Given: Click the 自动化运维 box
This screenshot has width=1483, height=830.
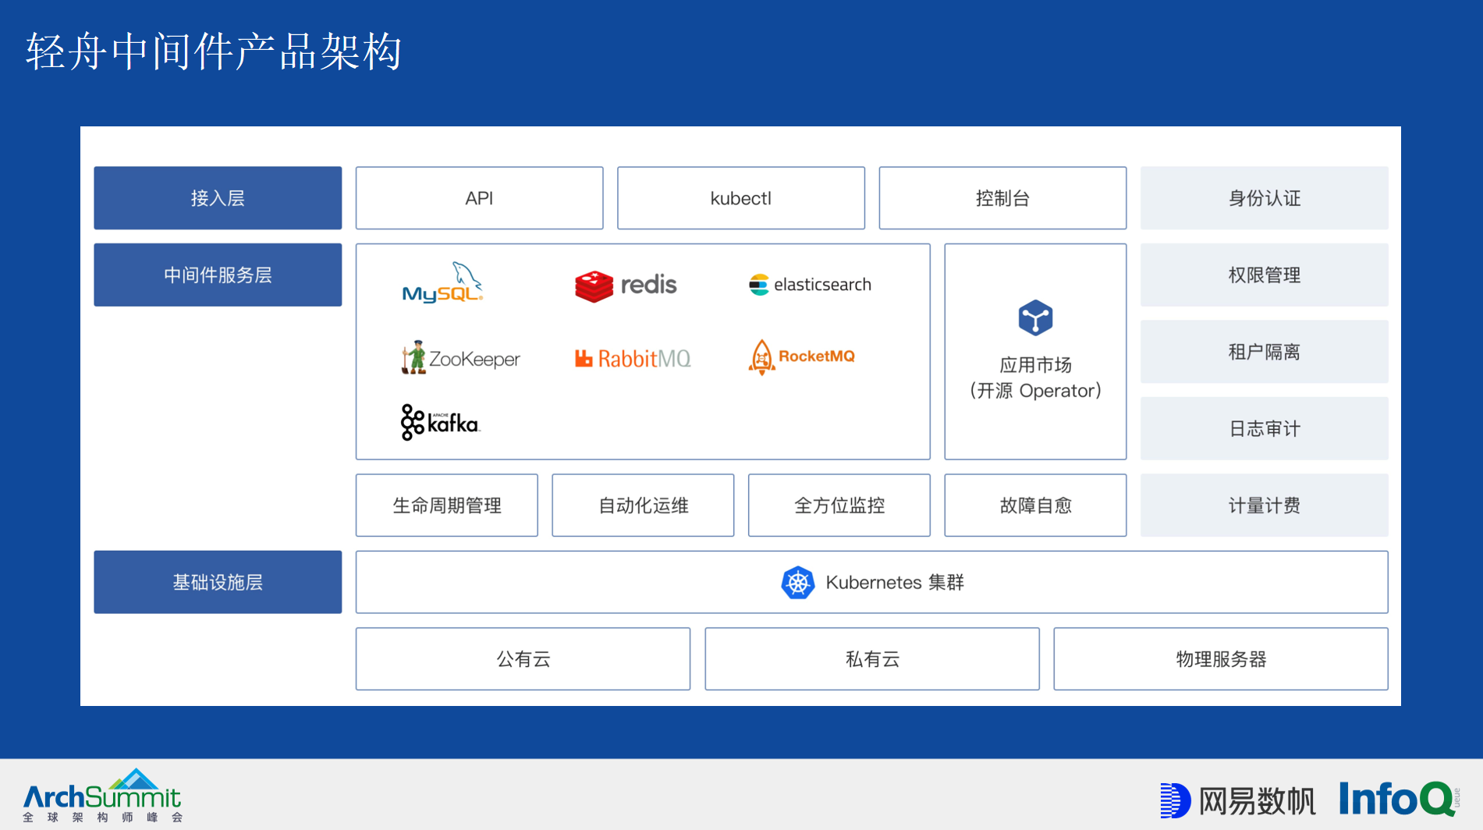Looking at the screenshot, I should pos(643,505).
